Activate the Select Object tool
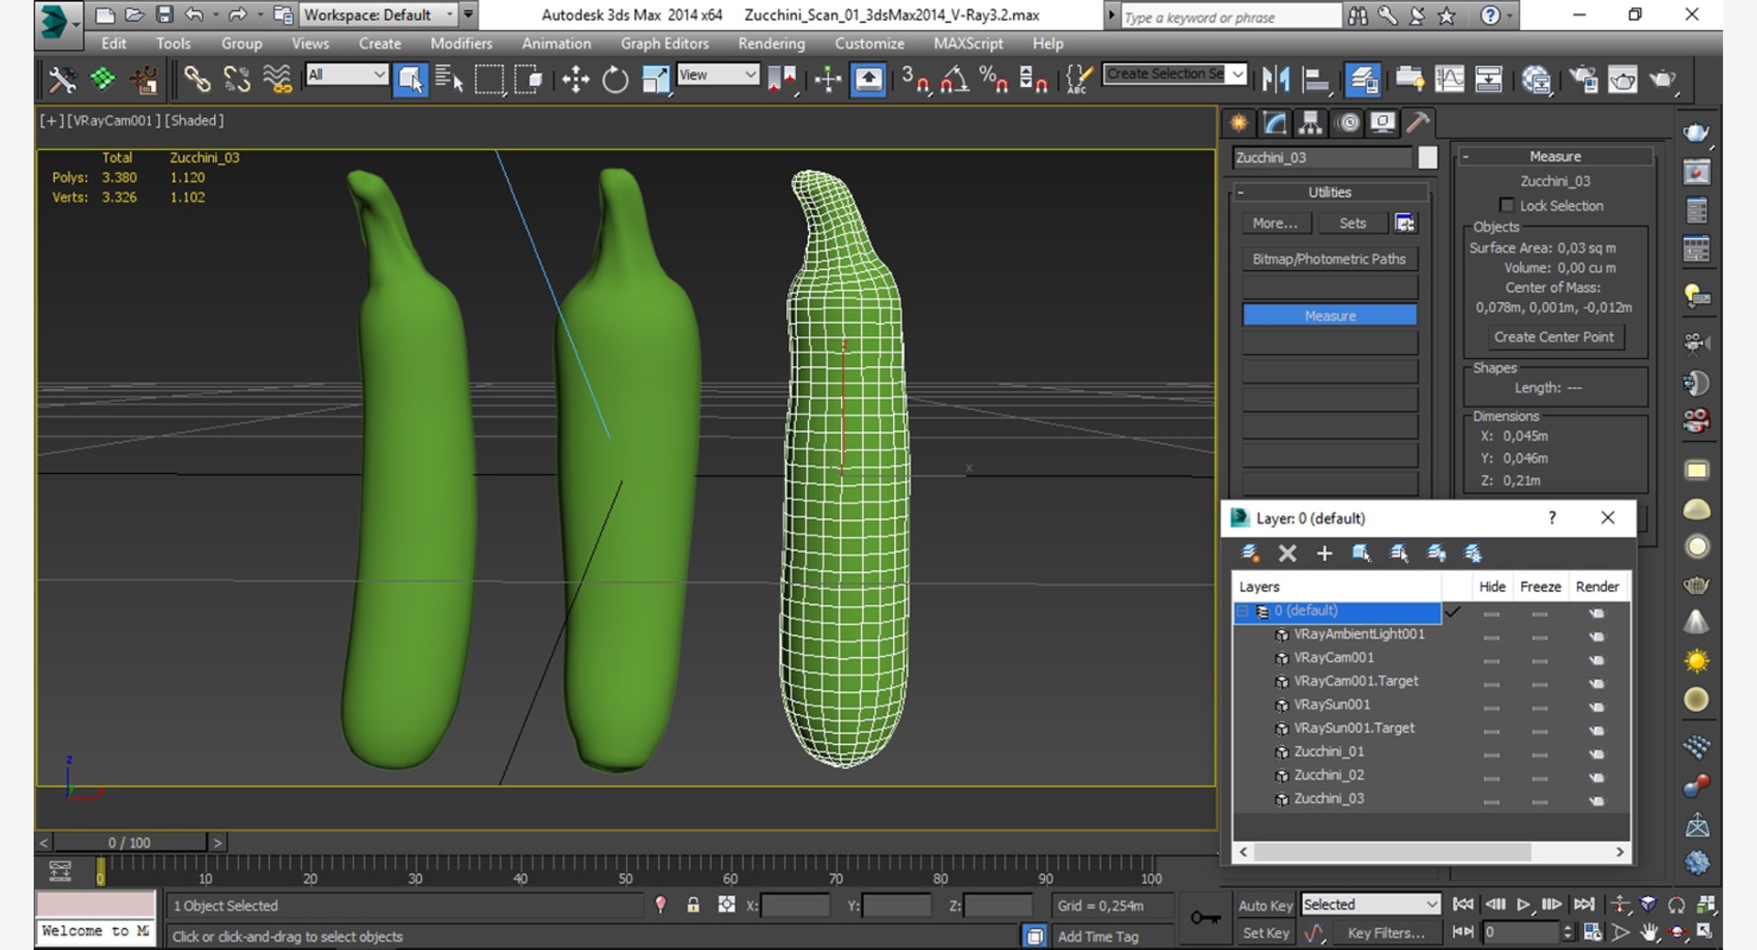Image resolution: width=1757 pixels, height=950 pixels. 410,80
